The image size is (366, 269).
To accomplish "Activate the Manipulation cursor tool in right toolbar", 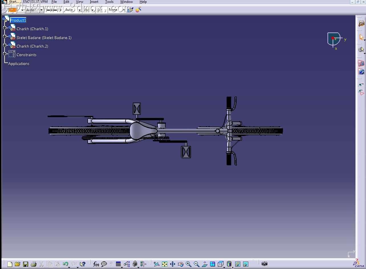I will (361, 50).
